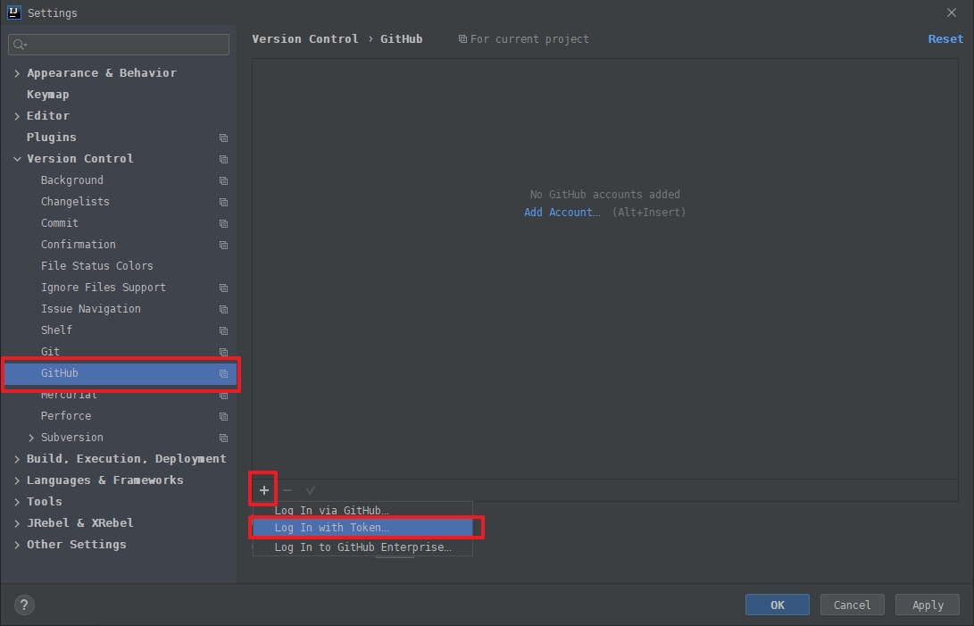Click the IntelliJ logo in the title bar
The width and height of the screenshot is (974, 626).
(13, 13)
